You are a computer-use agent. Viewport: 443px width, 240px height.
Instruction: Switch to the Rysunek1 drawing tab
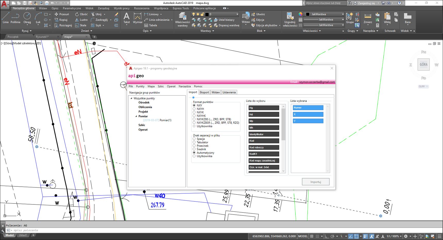coord(42,37)
